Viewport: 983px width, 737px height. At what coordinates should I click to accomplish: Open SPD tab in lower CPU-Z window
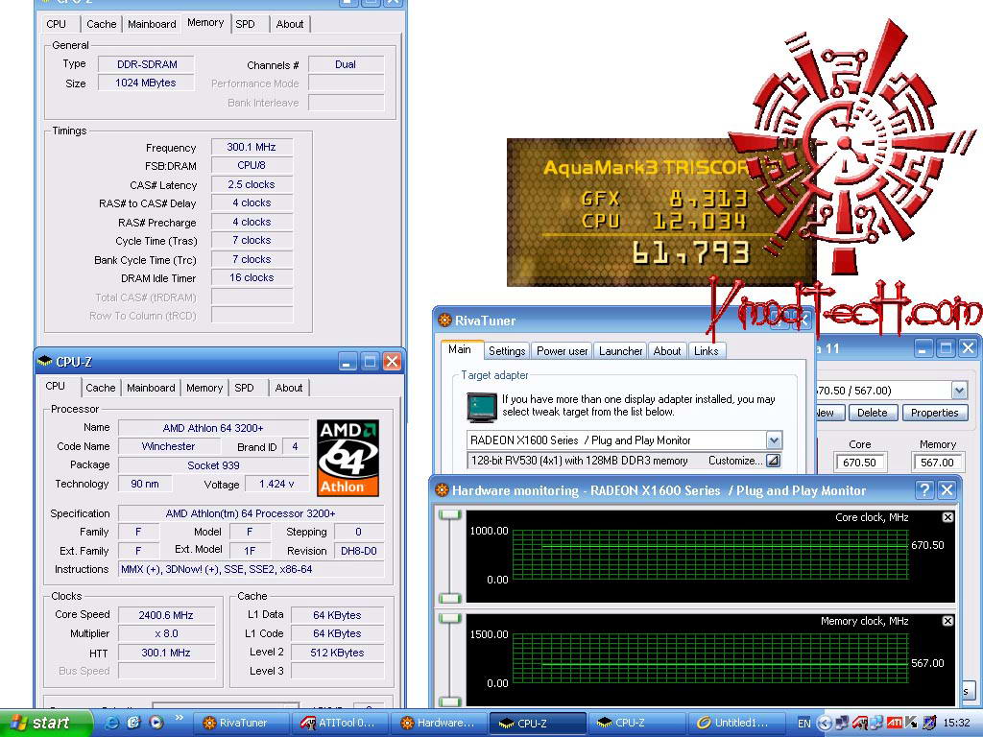point(244,388)
